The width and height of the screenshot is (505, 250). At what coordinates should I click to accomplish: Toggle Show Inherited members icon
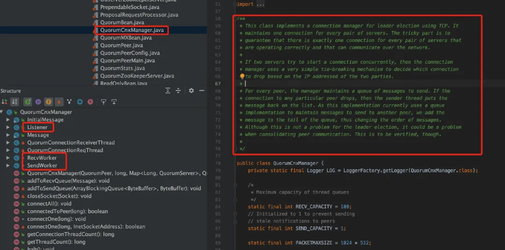click(x=28, y=102)
